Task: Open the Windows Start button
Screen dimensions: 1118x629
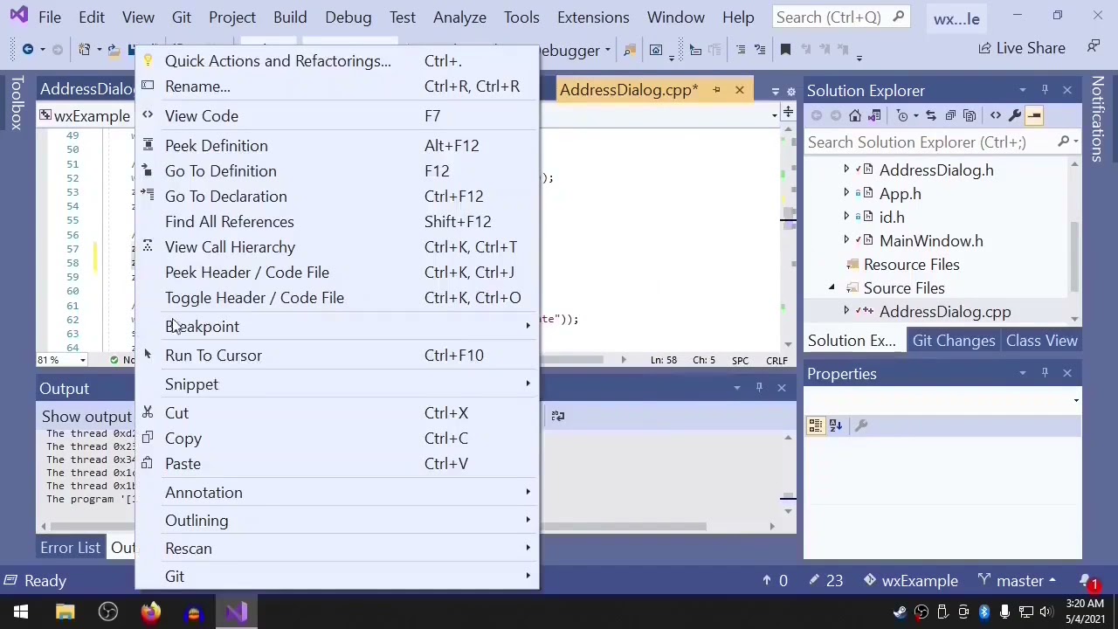Action: (x=21, y=612)
